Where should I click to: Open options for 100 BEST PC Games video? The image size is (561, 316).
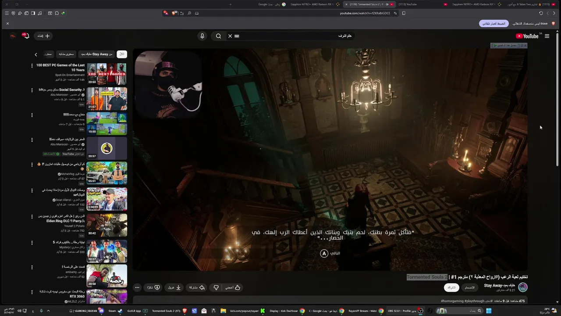coord(32,65)
